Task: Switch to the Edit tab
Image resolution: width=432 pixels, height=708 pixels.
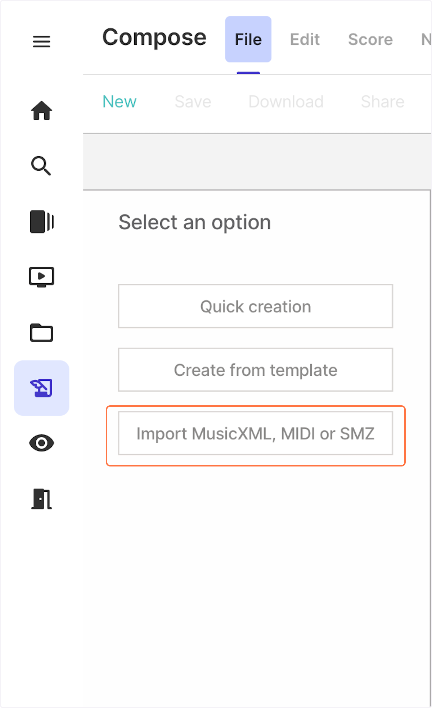Action: (x=305, y=39)
